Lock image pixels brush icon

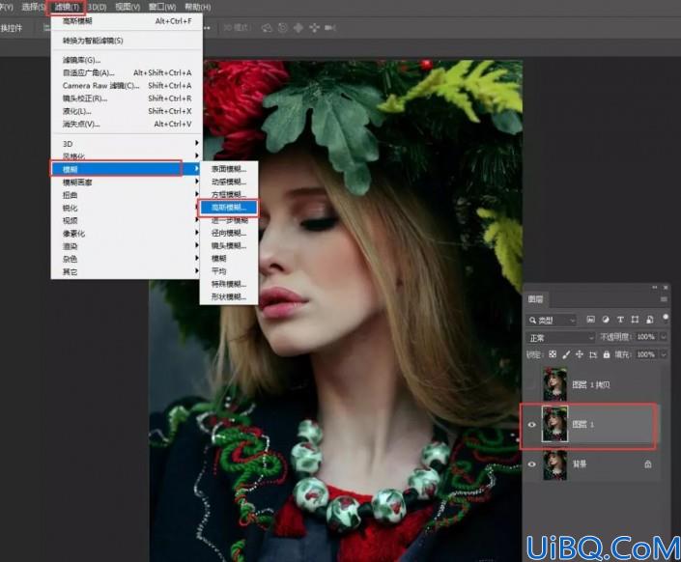pos(566,354)
